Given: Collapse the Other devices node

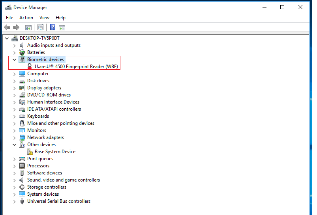Looking at the screenshot, I should tap(15, 145).
